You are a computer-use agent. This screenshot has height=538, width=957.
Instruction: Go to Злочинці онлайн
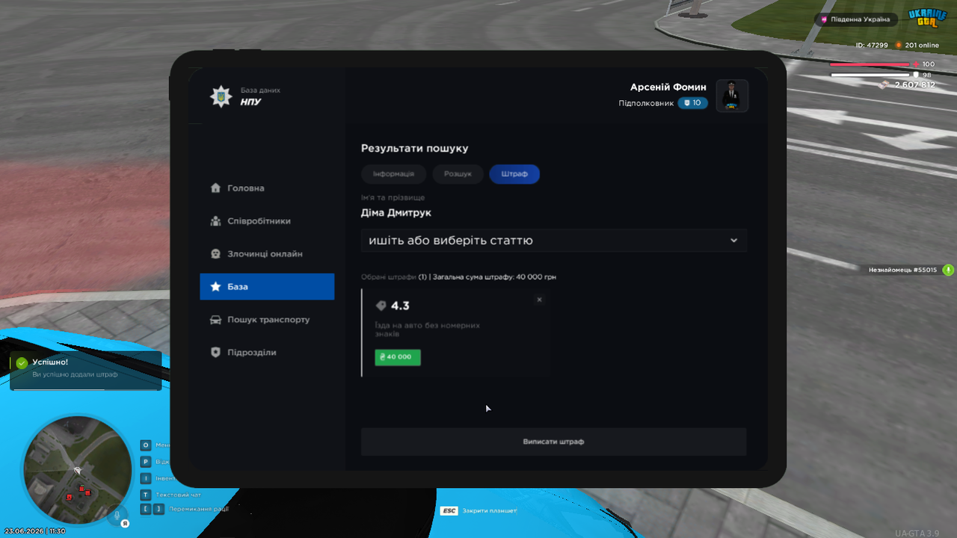tap(267, 254)
